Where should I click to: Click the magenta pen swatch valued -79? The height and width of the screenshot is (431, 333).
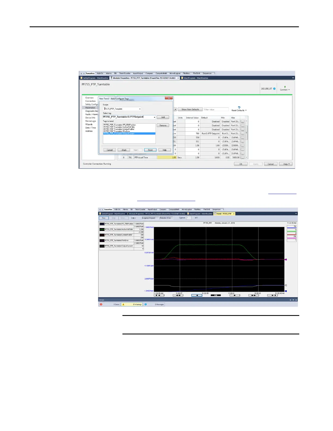pos(292,237)
